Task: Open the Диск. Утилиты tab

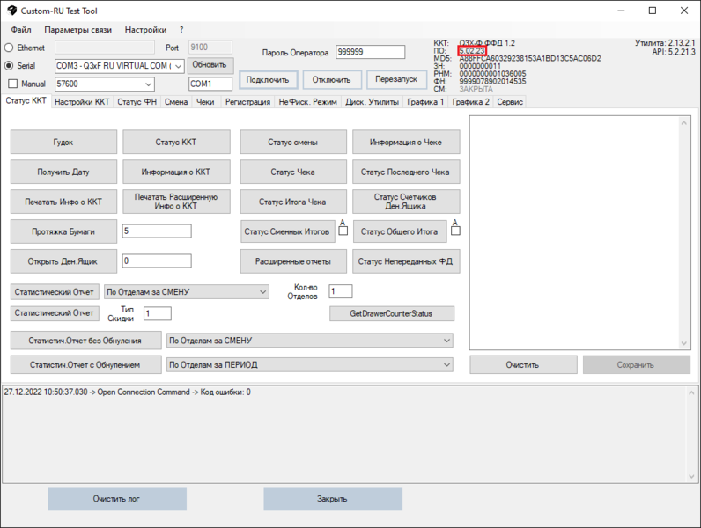Action: [372, 102]
